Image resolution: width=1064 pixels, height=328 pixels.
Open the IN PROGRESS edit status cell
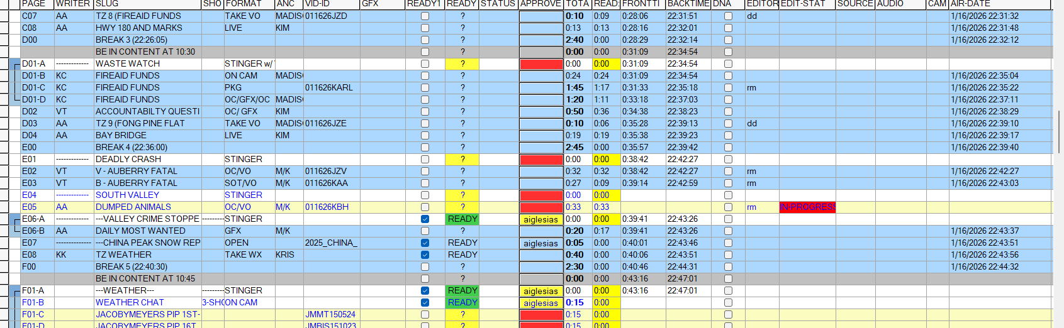coord(807,207)
